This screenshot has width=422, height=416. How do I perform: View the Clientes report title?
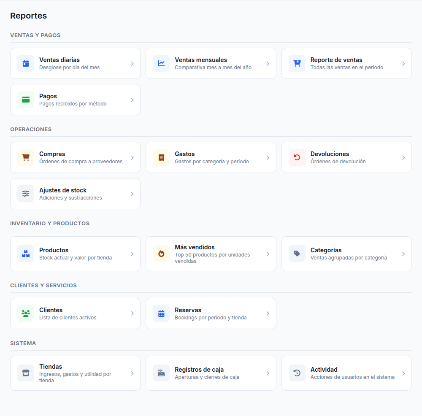51,310
